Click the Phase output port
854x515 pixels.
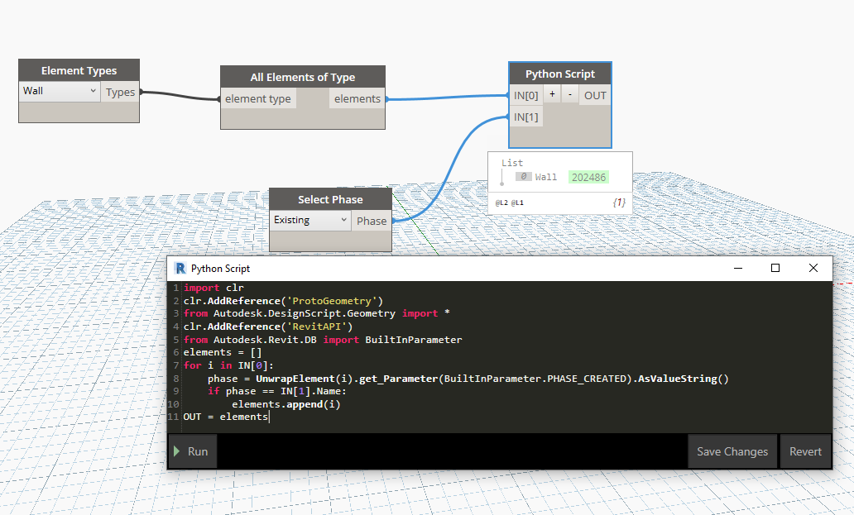(x=372, y=221)
